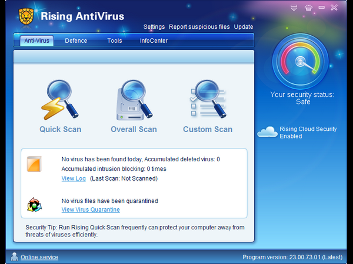Open Settings from the top menu

tap(154, 27)
